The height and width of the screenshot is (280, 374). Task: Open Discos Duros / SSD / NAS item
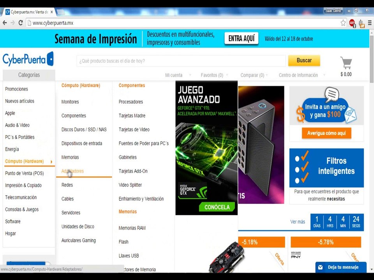tap(84, 129)
